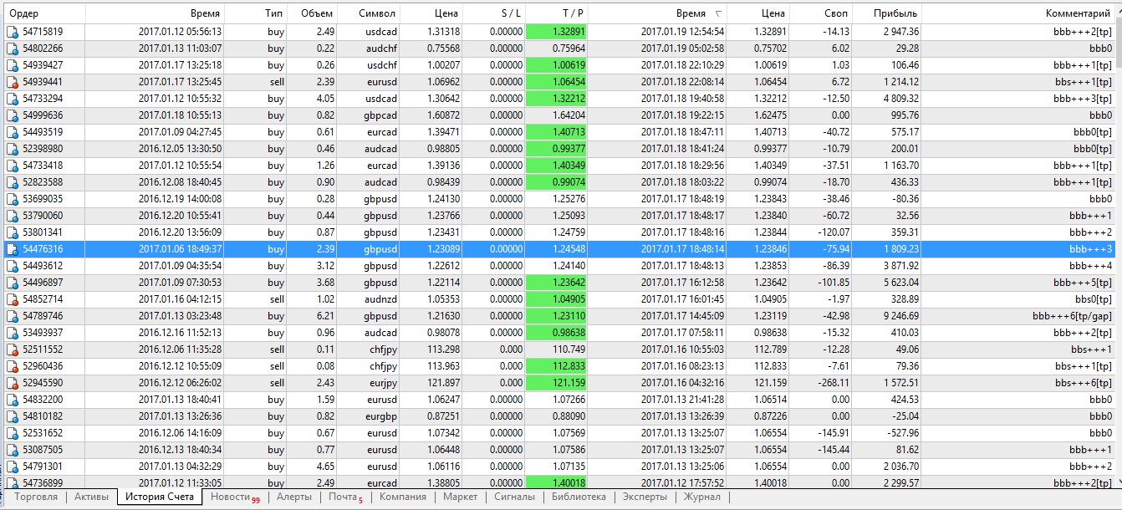Switch to the Эксперты tab
This screenshot has width=1122, height=510.
(646, 497)
